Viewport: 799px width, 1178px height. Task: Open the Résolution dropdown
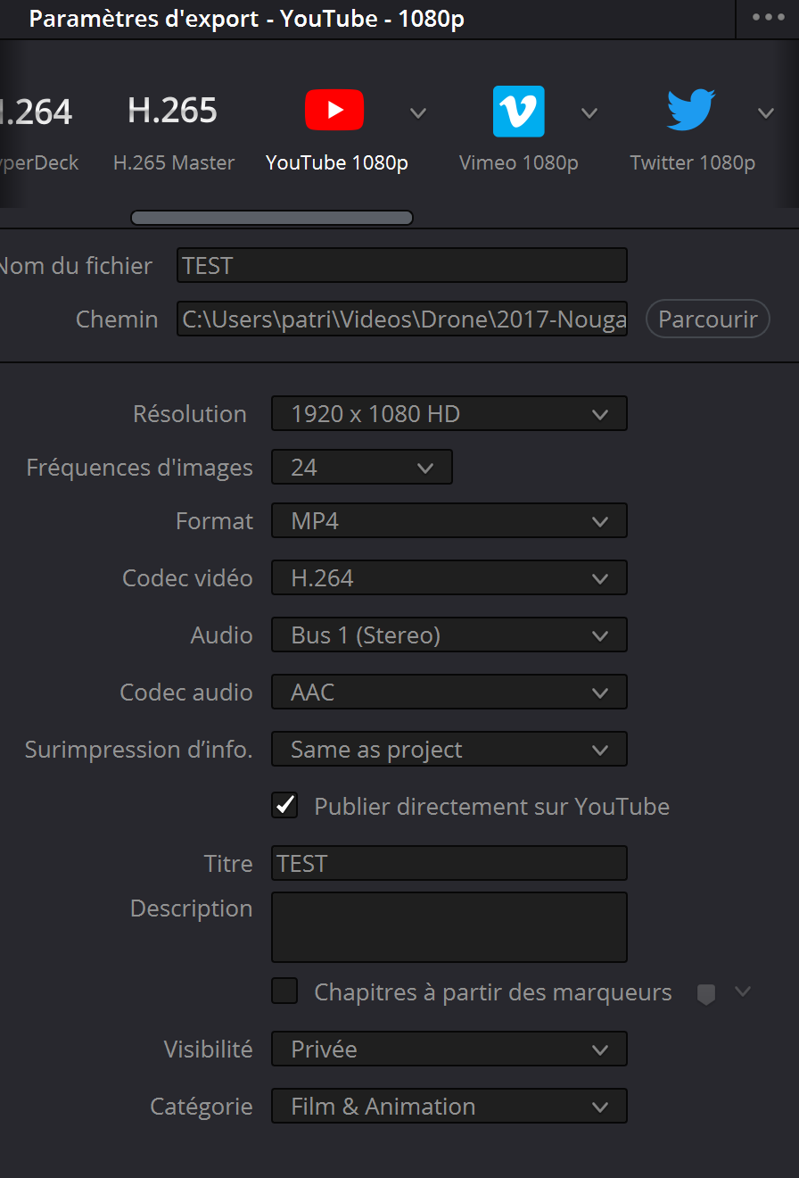tap(449, 414)
